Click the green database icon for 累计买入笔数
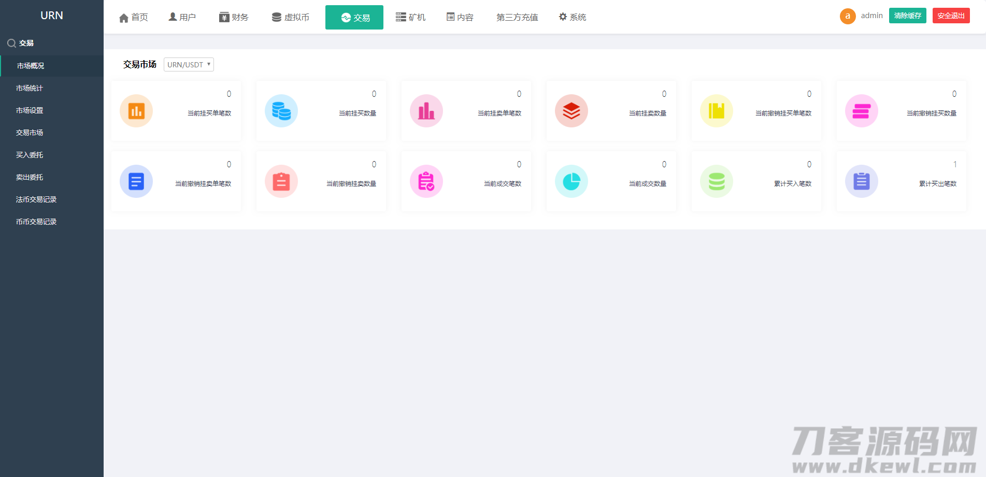Image resolution: width=986 pixels, height=477 pixels. (x=717, y=181)
